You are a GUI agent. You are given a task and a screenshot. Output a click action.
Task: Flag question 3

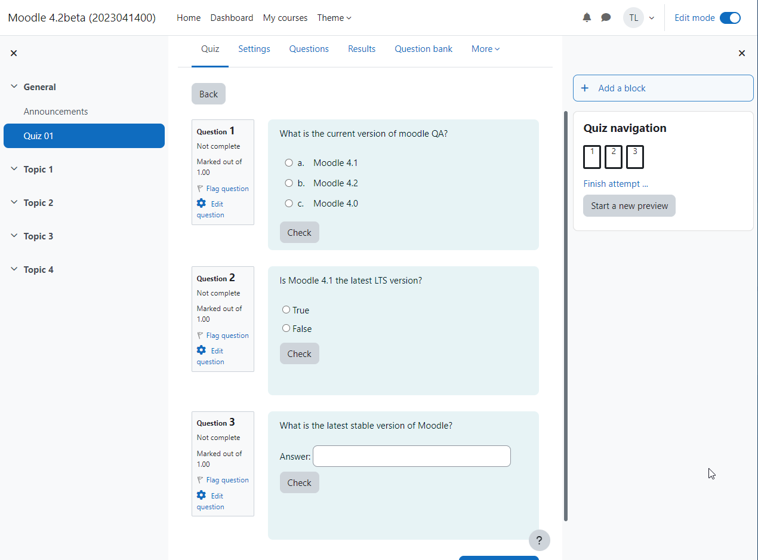coord(223,480)
